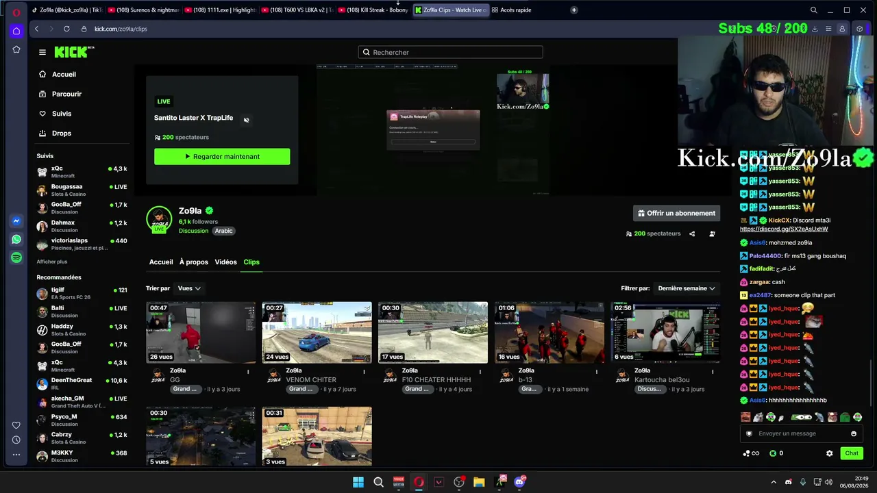Click the follow-user icon next to share
The width and height of the screenshot is (877, 493).
tap(712, 234)
